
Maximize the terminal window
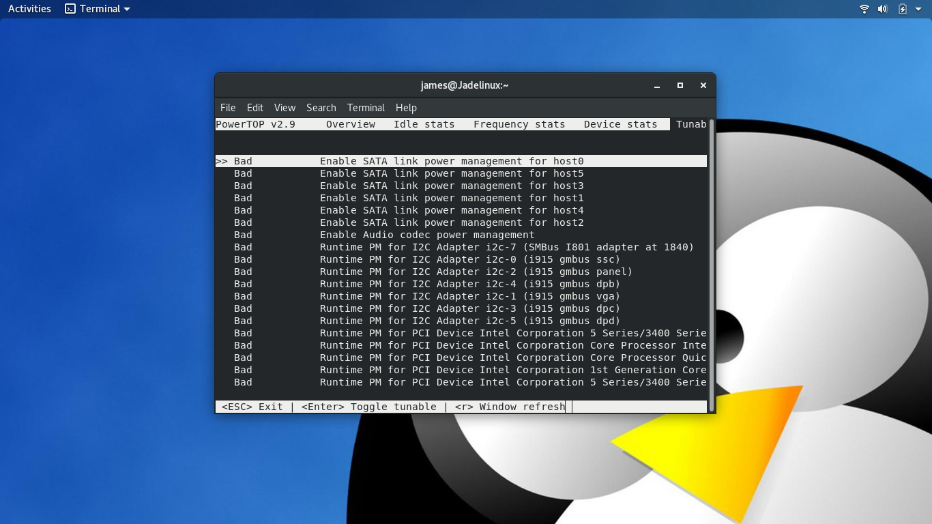pyautogui.click(x=680, y=85)
